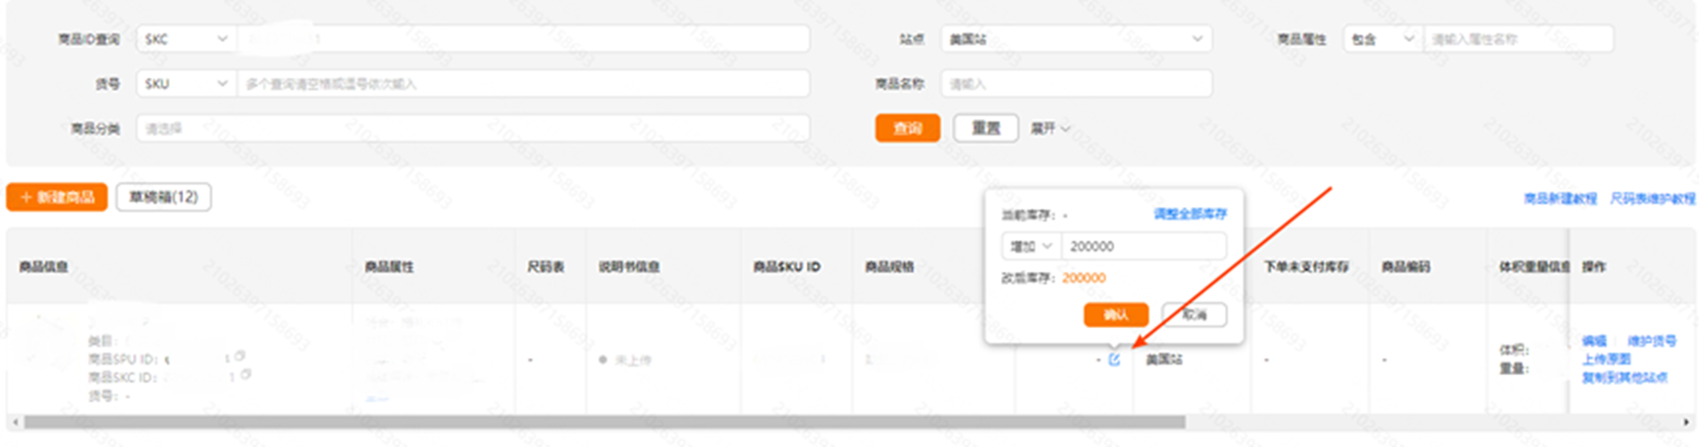The width and height of the screenshot is (1699, 447).
Task: Click the scrollbar left arrow
Action: pos(14,422)
